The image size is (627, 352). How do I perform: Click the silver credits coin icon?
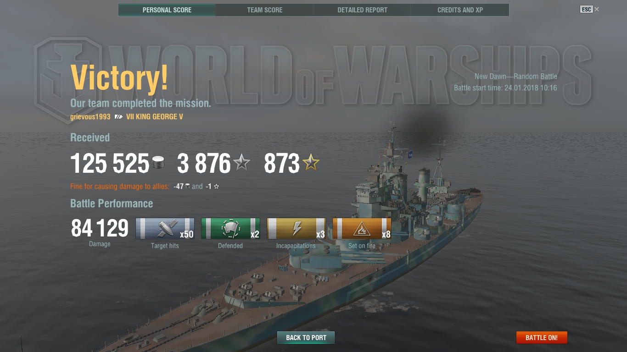tap(158, 164)
